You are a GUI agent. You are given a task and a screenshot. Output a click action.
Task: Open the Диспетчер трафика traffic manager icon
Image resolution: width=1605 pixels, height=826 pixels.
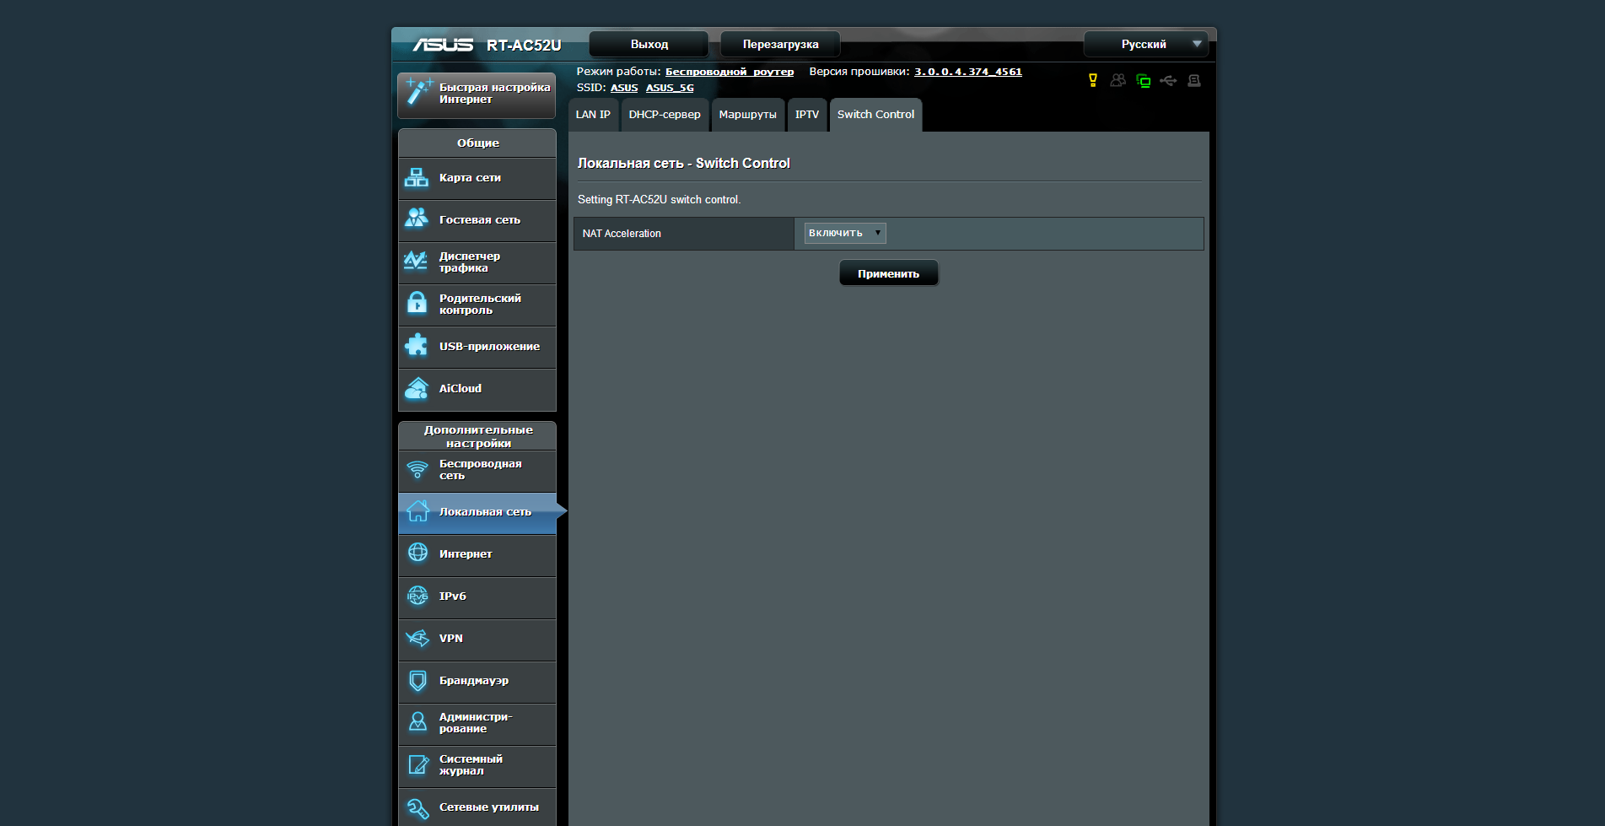click(416, 261)
